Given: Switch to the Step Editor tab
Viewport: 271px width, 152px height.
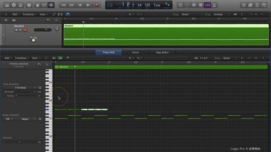Looking at the screenshot, I should point(162,52).
